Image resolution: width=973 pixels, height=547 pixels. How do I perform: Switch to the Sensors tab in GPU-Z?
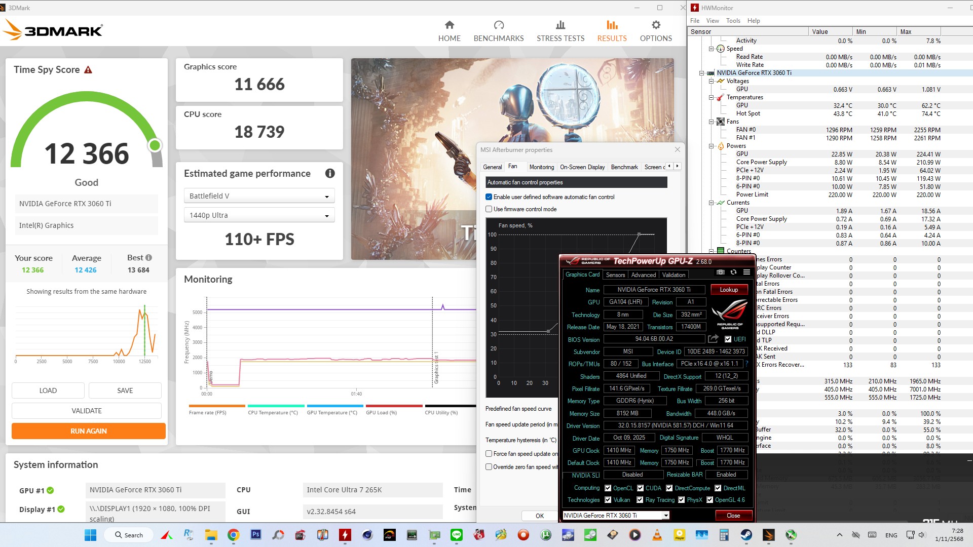pos(615,275)
